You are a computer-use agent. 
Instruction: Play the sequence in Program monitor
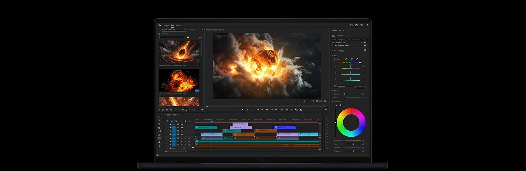[x=267, y=110]
